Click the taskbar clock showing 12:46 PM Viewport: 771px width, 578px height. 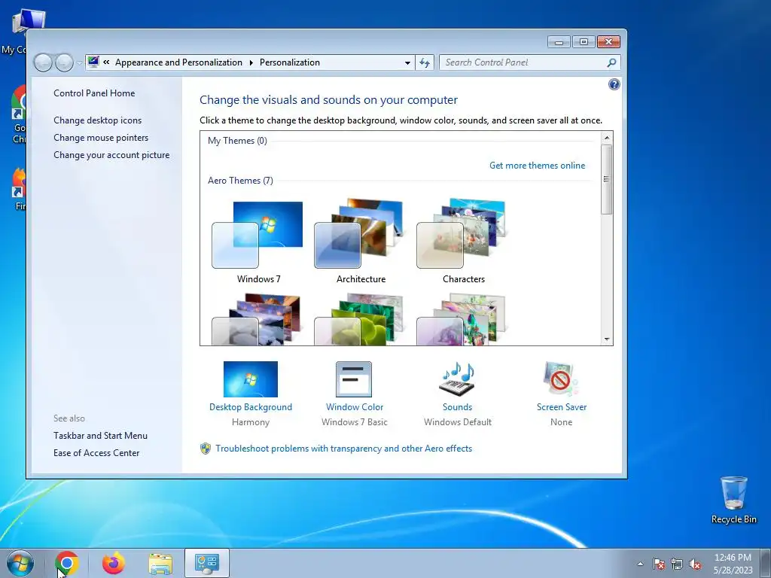click(733, 564)
